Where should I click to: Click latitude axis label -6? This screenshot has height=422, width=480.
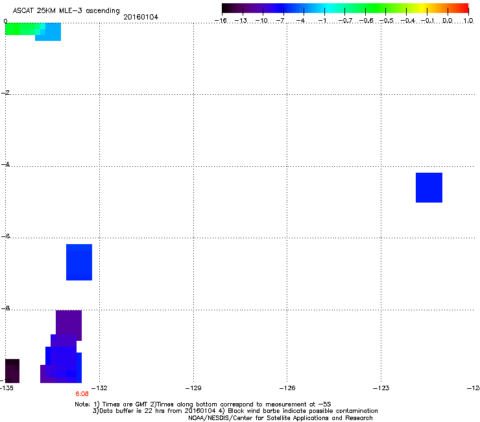coord(5,236)
